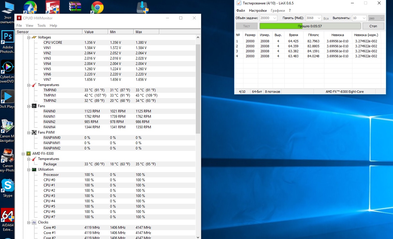The width and height of the screenshot is (393, 239).
Task: Click the Тест button in LinX
Action: (247, 26)
